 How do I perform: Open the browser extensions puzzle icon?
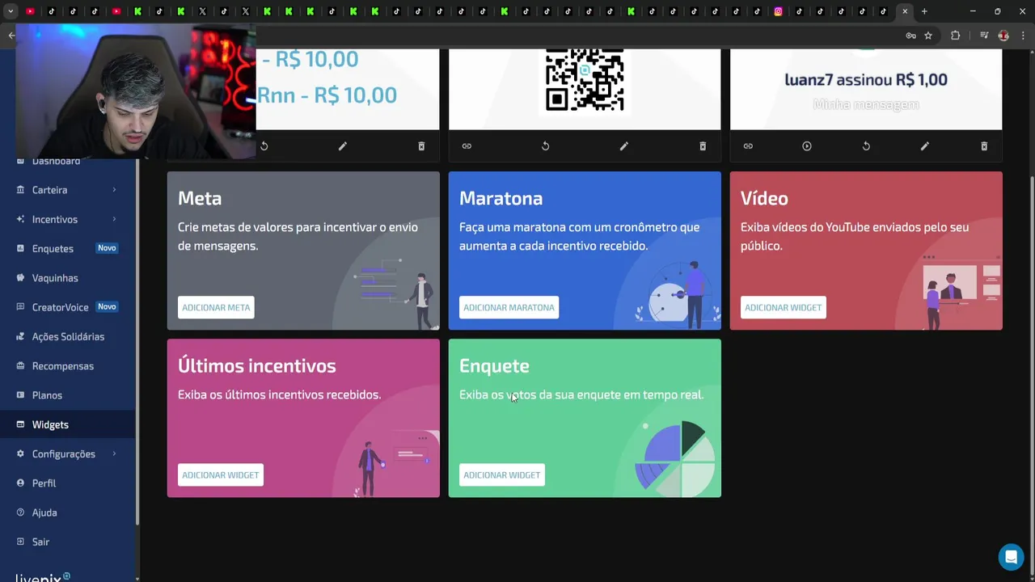955,36
